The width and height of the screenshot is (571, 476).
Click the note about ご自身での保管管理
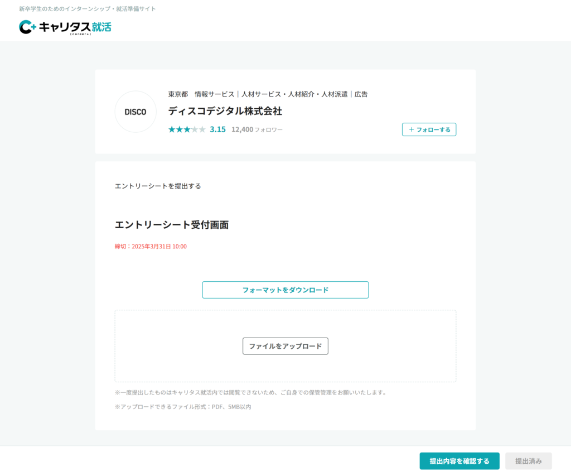click(x=251, y=392)
